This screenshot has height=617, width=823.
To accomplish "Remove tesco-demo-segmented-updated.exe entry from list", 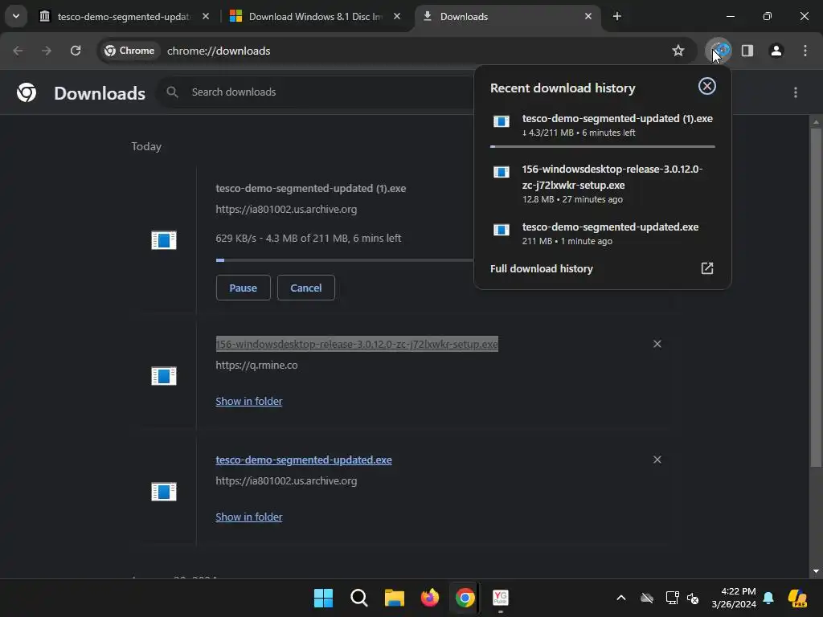I will click(x=657, y=460).
